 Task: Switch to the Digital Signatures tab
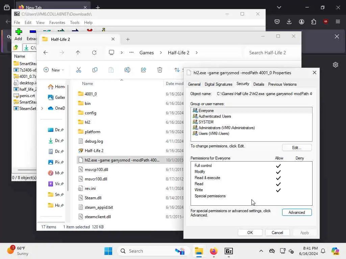coord(219,84)
